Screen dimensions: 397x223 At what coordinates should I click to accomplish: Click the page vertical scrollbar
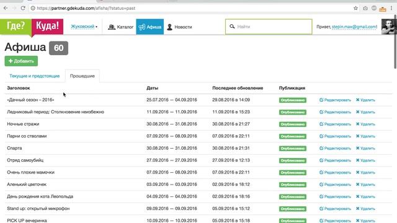(395, 42)
